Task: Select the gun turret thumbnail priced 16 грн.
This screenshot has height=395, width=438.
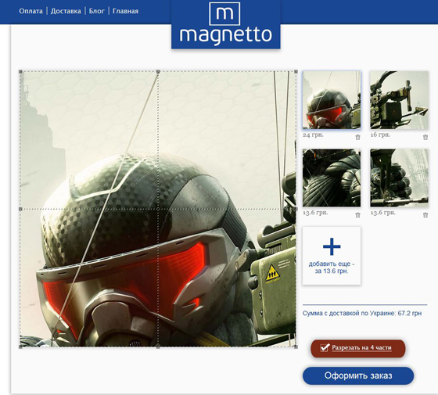Action: pos(399,100)
